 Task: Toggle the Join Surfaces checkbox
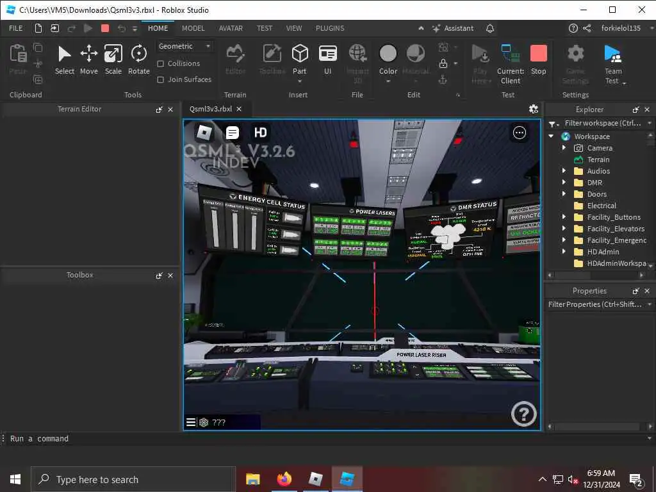(161, 79)
